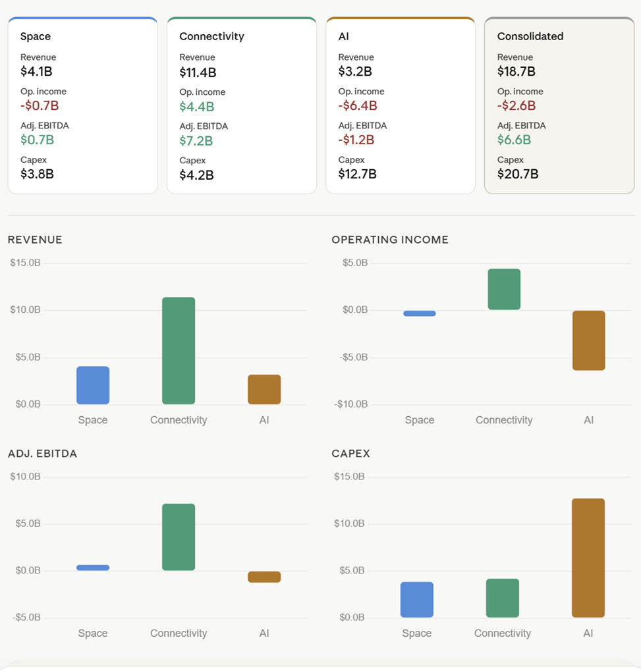Viewport: 641px width, 671px height.
Task: Select Space bar in Adj. EBITDA chart
Action: (93, 568)
